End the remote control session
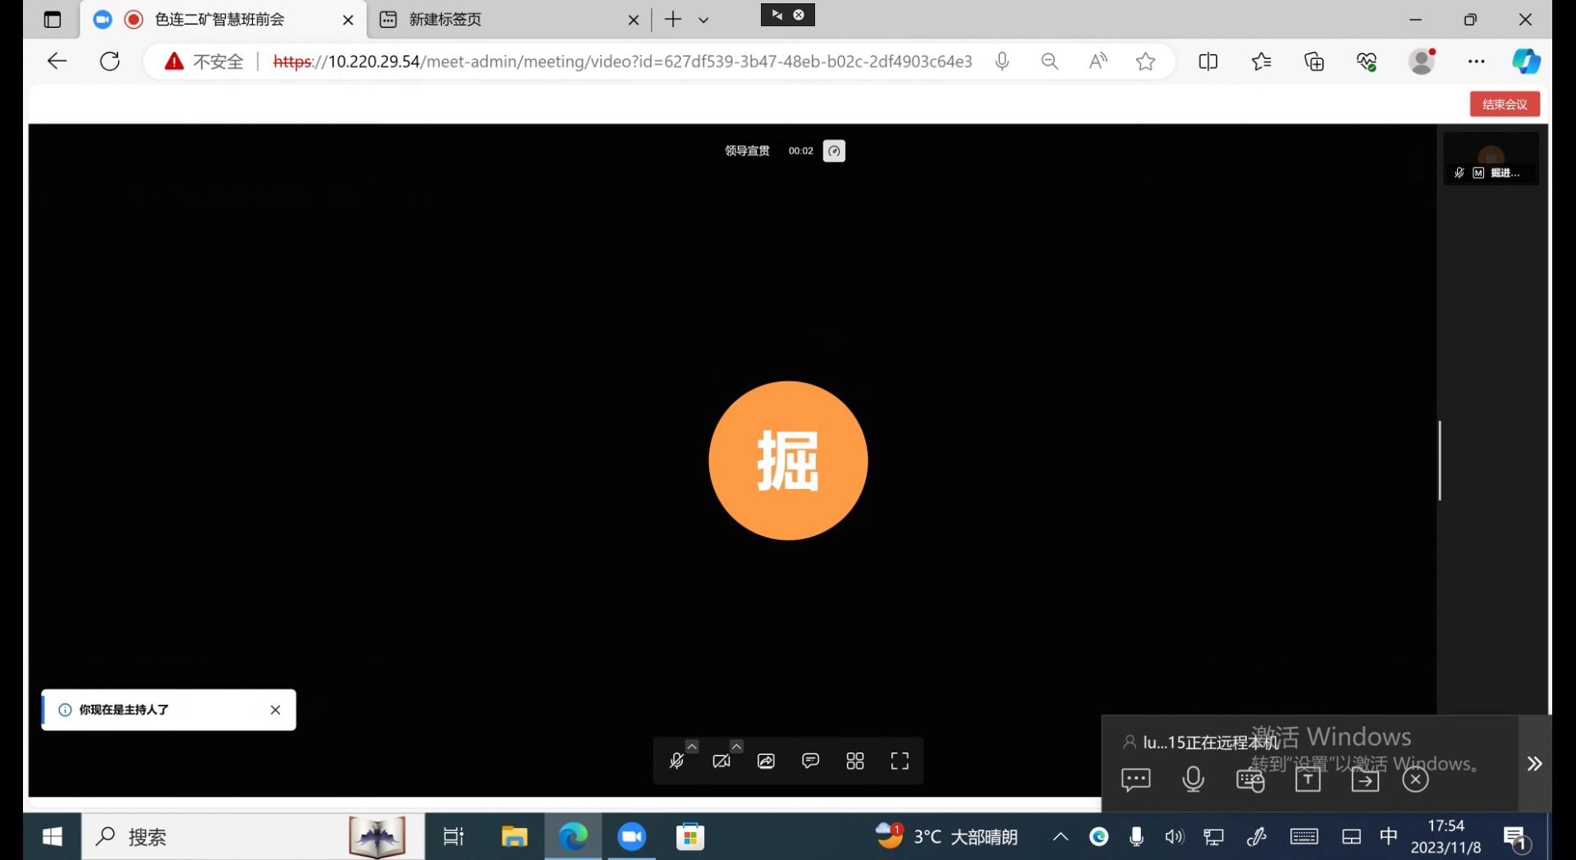1576x860 pixels. (1415, 780)
